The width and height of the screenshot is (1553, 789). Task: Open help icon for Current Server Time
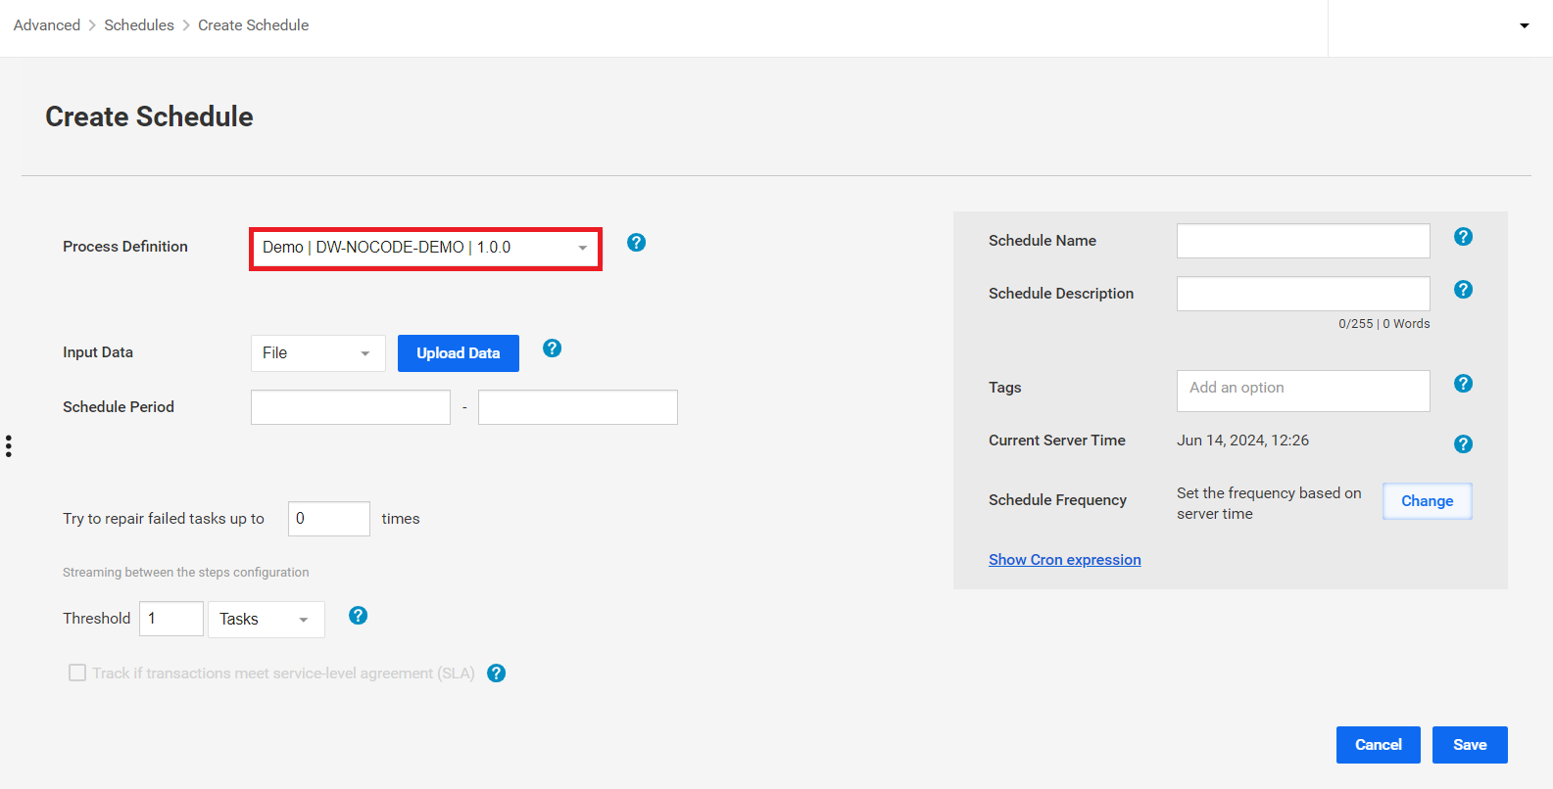[1463, 444]
